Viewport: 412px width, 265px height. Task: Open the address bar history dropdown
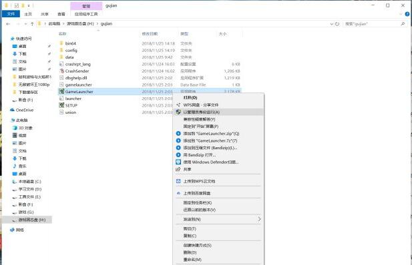tap(331, 24)
